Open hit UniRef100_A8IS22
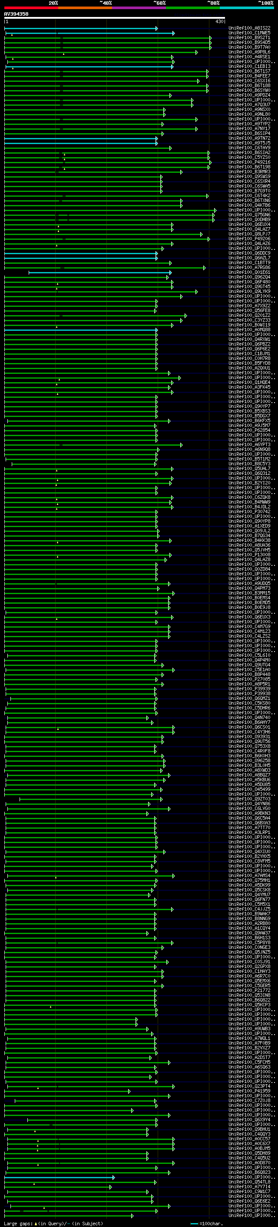Image resolution: width=278 pixels, height=1227 pixels. click(x=249, y=28)
